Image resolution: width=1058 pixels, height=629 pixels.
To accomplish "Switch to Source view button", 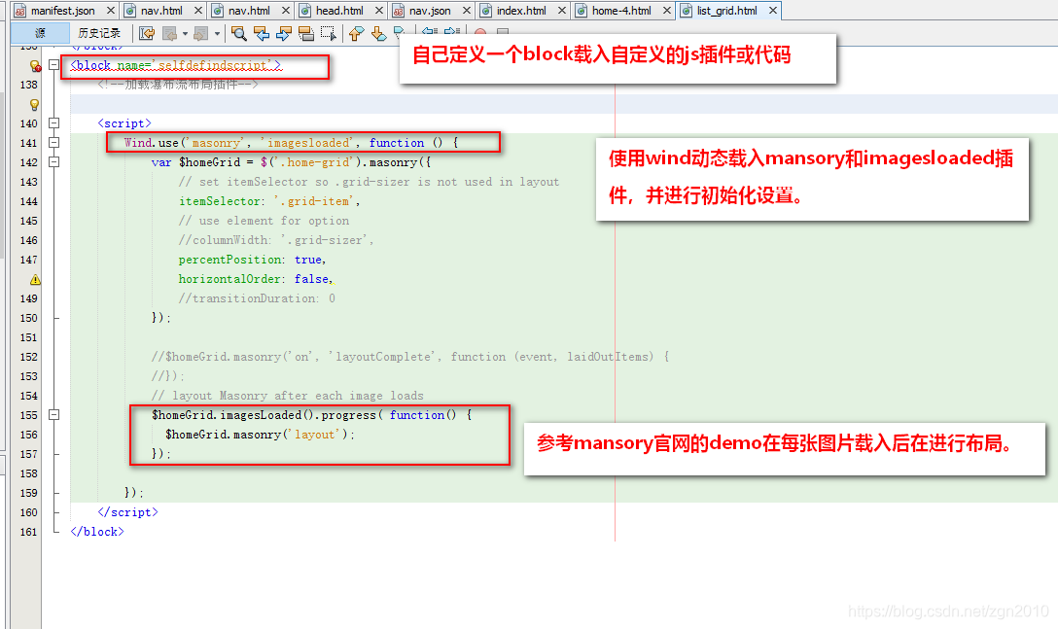I will click(x=41, y=33).
